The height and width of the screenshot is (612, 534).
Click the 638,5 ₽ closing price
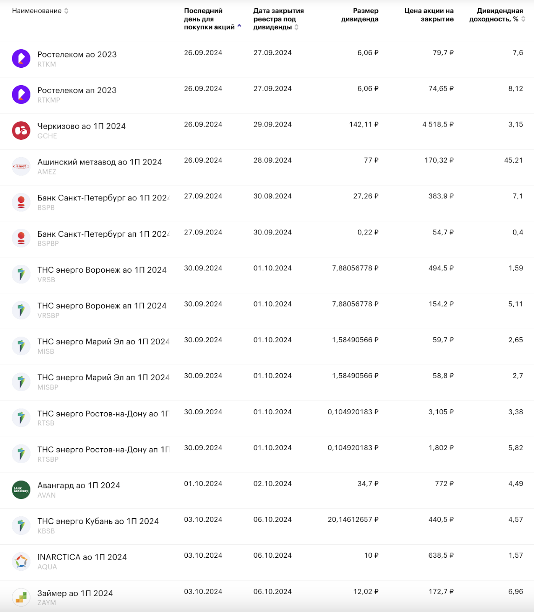click(441, 555)
